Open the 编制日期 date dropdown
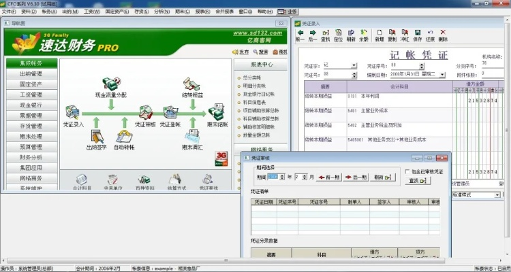Screen dimensions: 511x272 coord(442,75)
